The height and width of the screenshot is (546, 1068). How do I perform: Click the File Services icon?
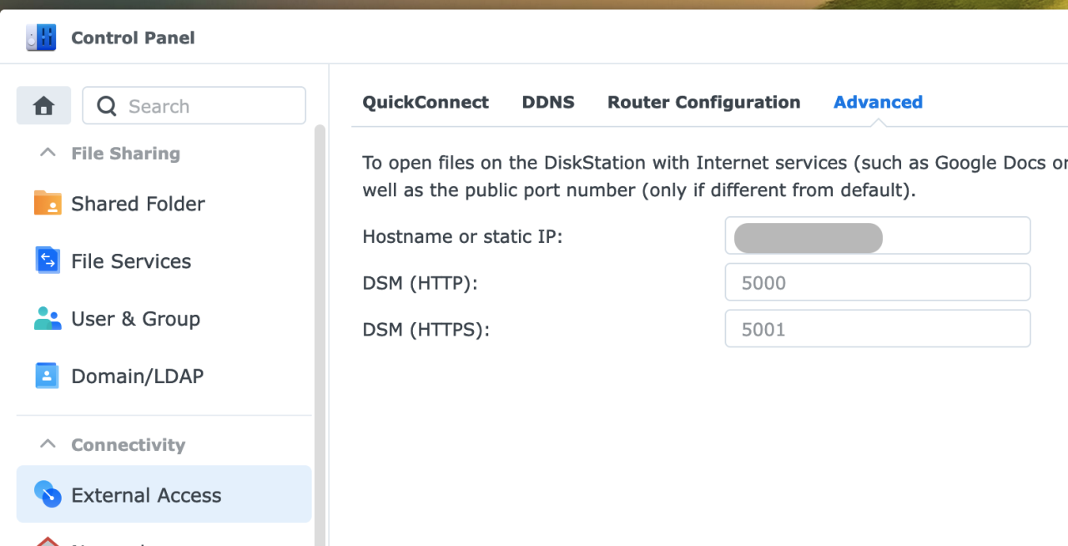48,260
